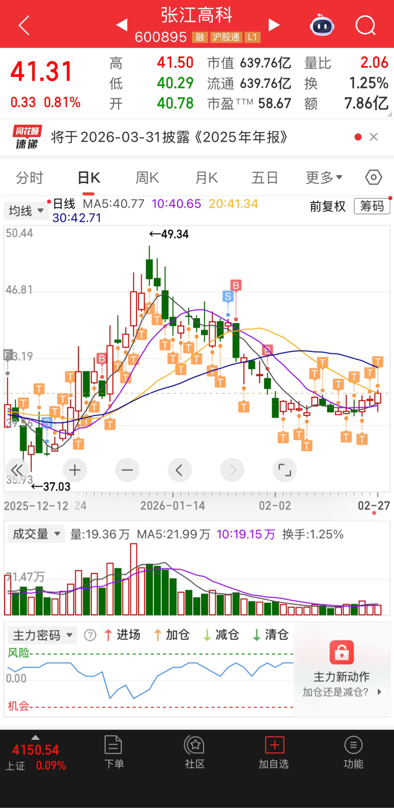The image size is (394, 808).
Task: Open 社区 community section
Action: [x=194, y=752]
